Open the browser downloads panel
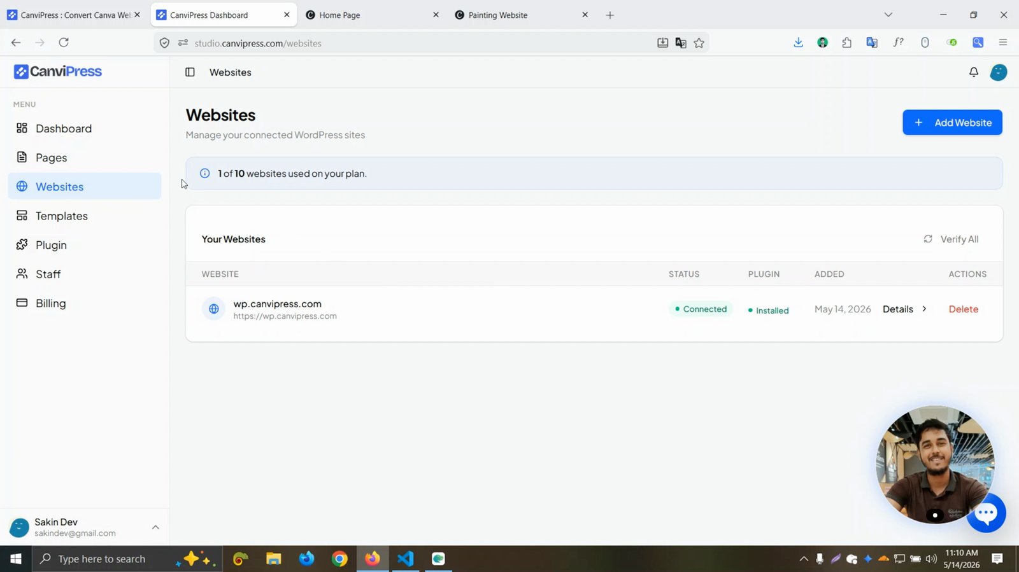Image resolution: width=1019 pixels, height=572 pixels. tap(798, 43)
